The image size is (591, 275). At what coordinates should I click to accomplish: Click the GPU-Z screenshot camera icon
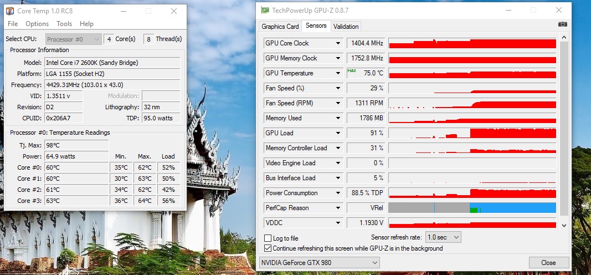(x=562, y=24)
